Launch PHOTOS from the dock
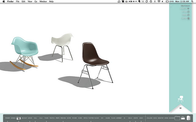The width and height of the screenshot is (196, 122). click(x=52, y=118)
